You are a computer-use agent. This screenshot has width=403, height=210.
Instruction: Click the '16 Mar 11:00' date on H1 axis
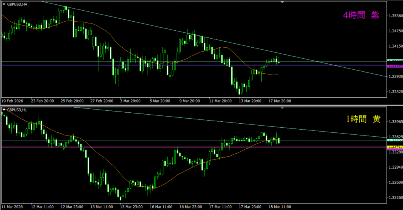(x=161, y=206)
